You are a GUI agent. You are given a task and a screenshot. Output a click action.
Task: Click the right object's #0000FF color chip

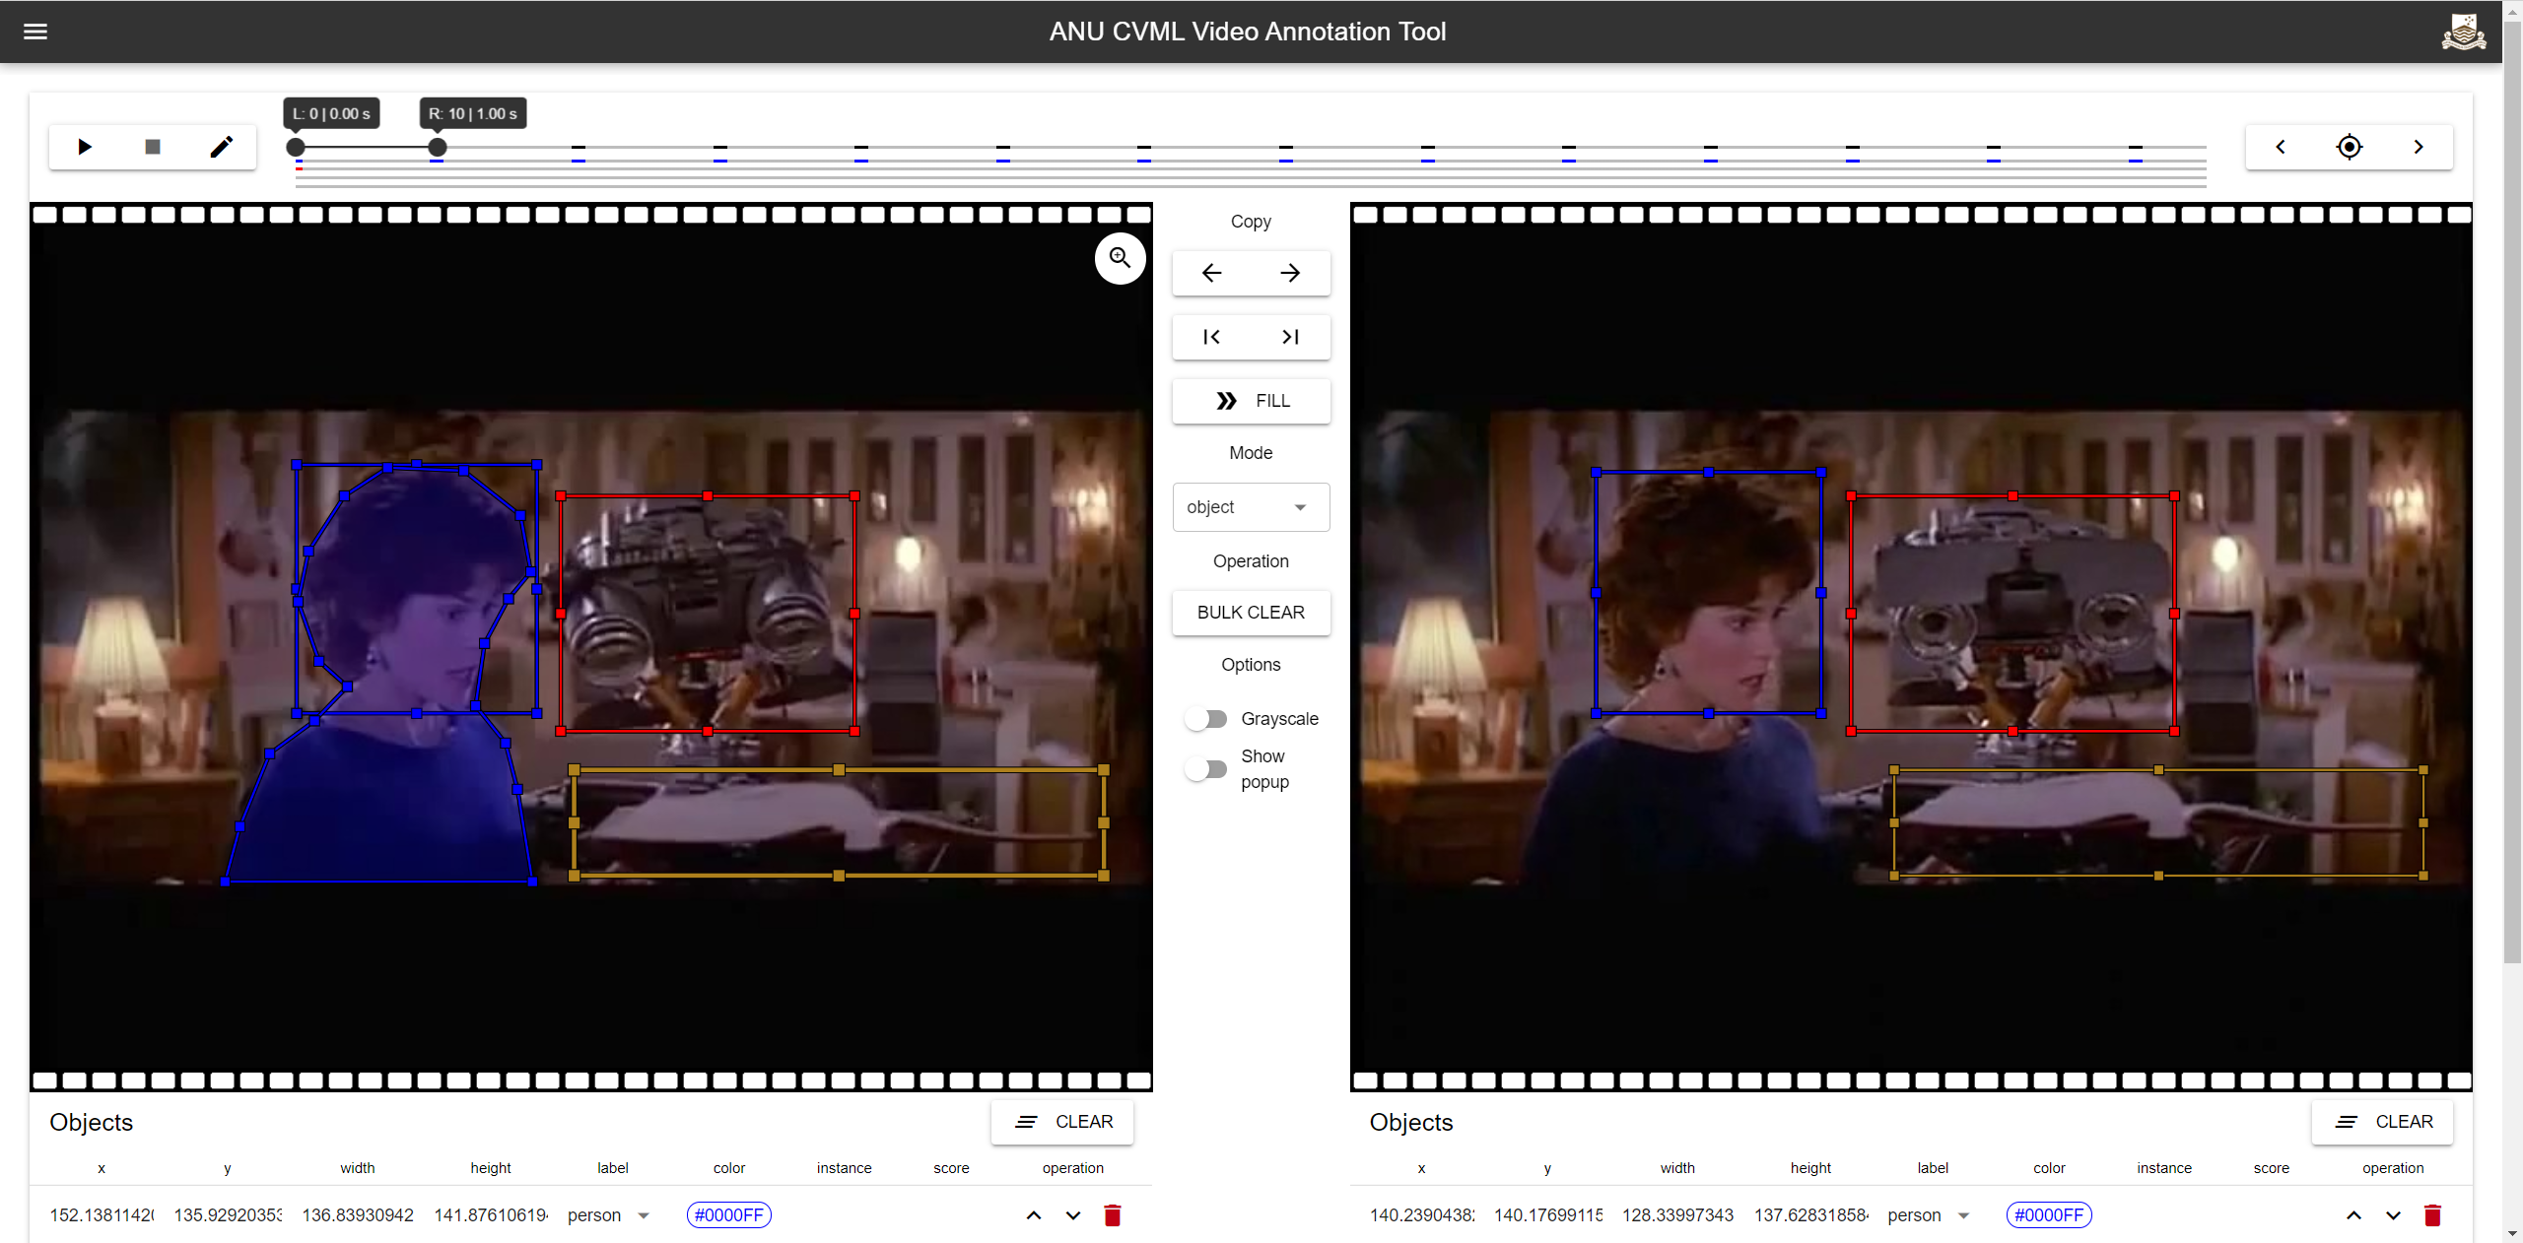(x=2049, y=1215)
